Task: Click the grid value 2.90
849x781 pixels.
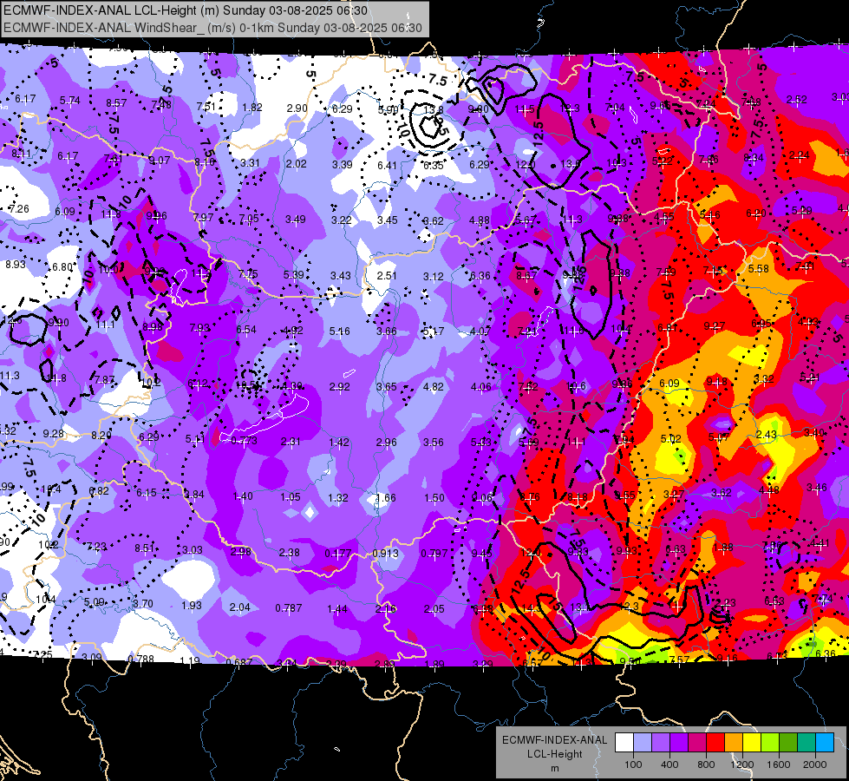Action: tap(297, 108)
